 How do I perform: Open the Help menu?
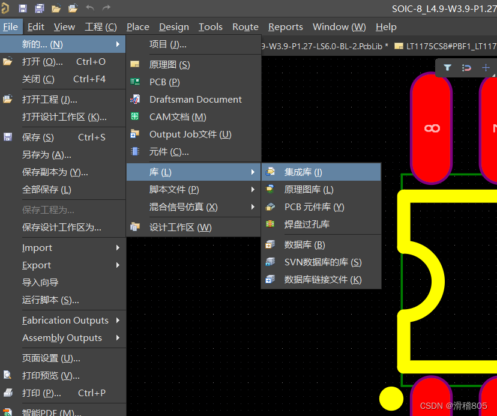click(386, 27)
